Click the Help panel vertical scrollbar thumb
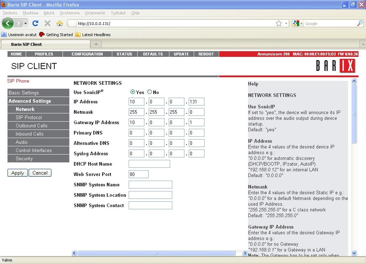Viewport: 366px width, 264px height. [x=354, y=114]
